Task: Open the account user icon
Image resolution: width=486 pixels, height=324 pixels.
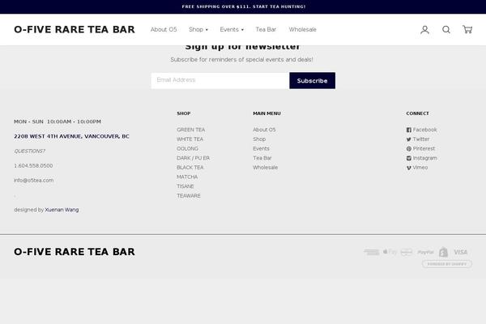Action: [x=424, y=30]
